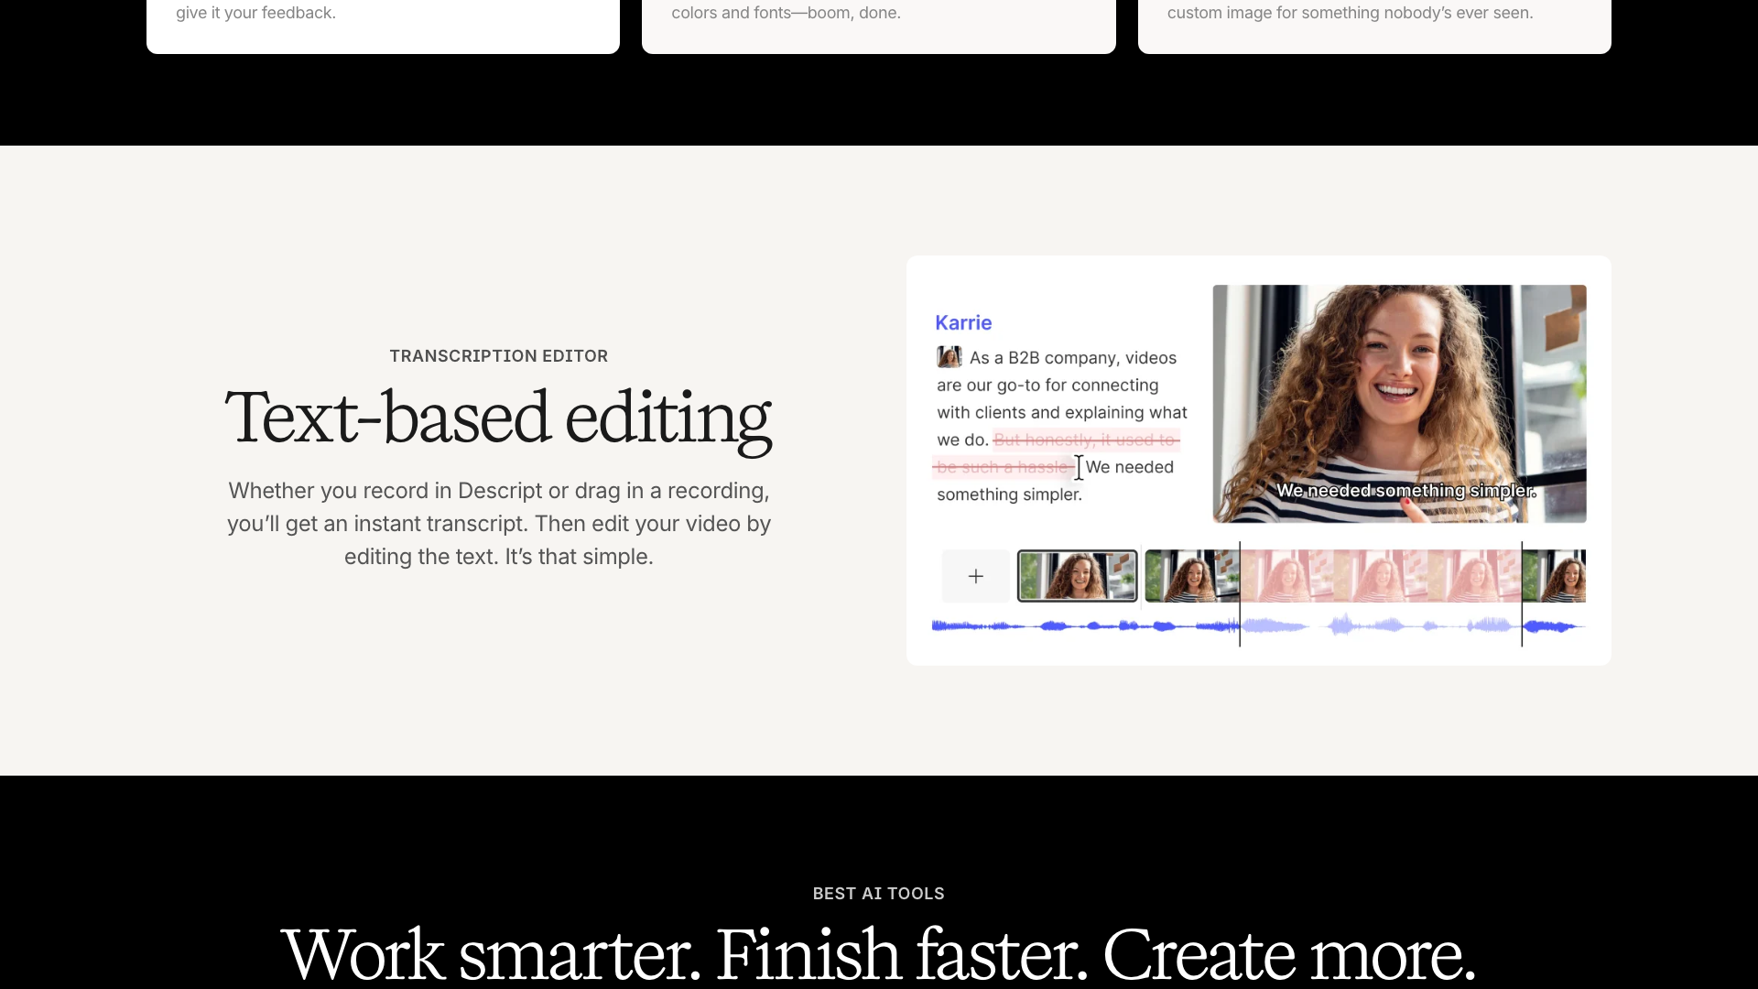1758x989 pixels.
Task: Click the speaker name label Karrie
Action: 962,322
